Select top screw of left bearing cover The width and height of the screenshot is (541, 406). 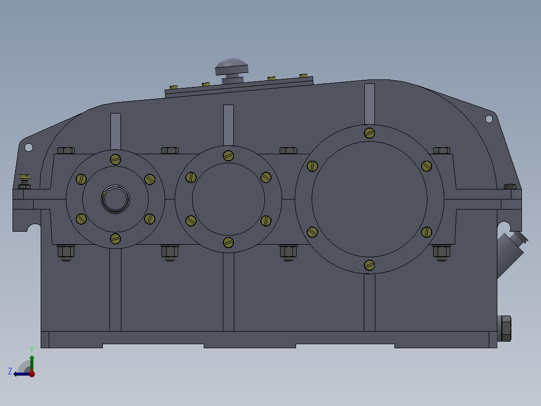pyautogui.click(x=115, y=160)
